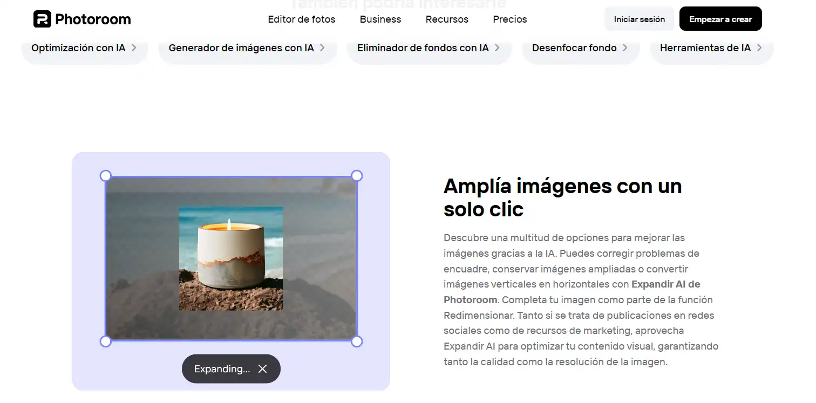
Task: Click the chevron beside Eliminador de fondos con IA
Action: pos(497,47)
